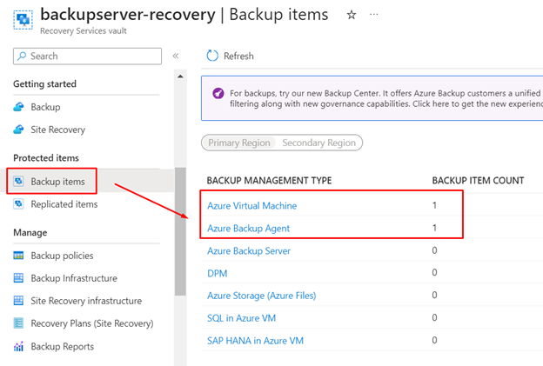Screen dimensions: 543x366
Task: Click the Backup items icon
Action: click(x=18, y=182)
